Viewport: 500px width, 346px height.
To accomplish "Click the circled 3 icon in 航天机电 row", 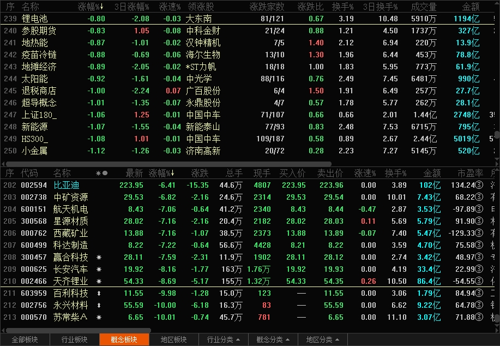I will coord(479,209).
